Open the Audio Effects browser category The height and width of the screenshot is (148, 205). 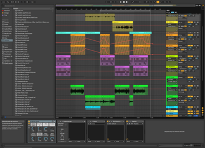(7, 29)
